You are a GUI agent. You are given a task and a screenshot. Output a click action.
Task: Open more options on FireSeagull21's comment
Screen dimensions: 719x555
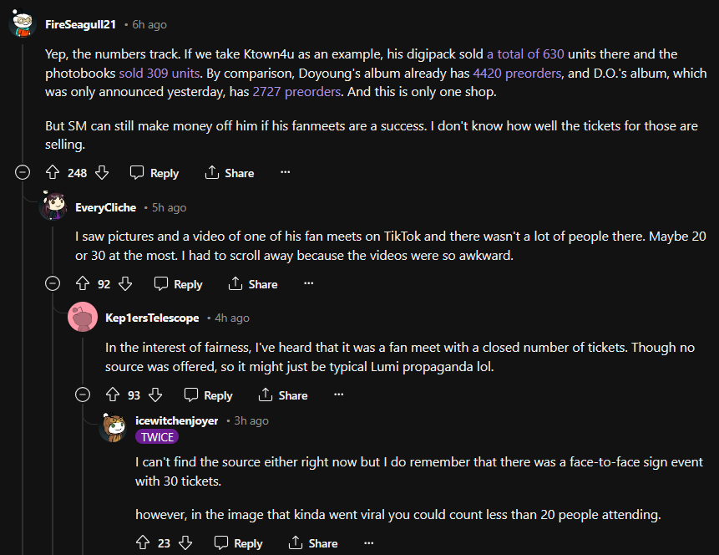pos(285,172)
